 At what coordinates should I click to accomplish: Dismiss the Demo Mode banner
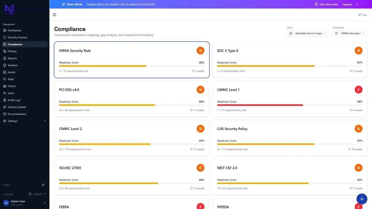[x=357, y=4]
